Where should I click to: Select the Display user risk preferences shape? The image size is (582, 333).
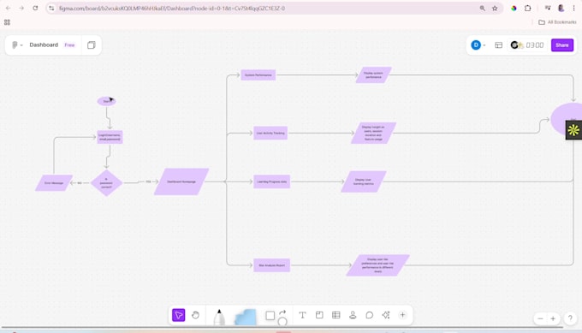point(377,265)
